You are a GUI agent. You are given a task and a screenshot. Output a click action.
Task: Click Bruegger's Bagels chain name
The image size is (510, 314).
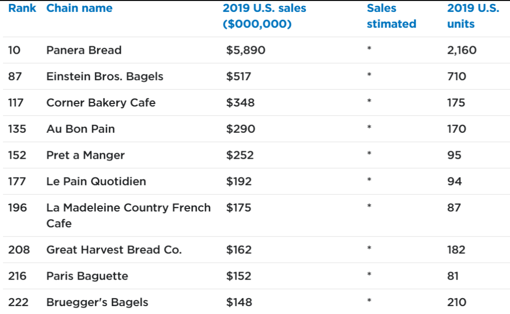pyautogui.click(x=97, y=302)
